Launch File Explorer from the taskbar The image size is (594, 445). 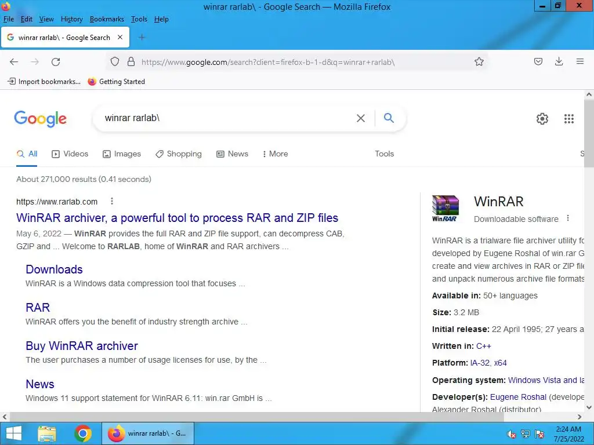(x=46, y=433)
